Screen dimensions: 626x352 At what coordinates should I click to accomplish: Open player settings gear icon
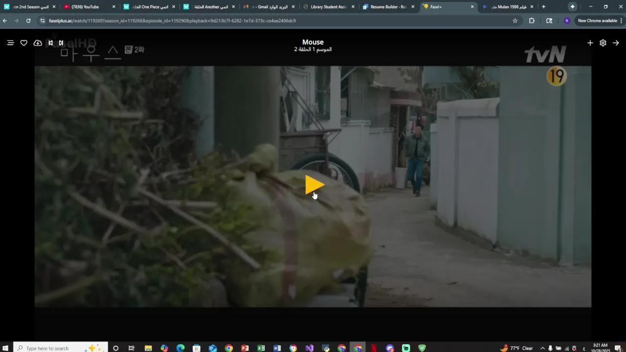point(603,43)
